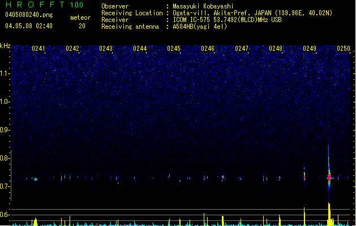
Task: Click the 0250 time marker
Action: 344,49
